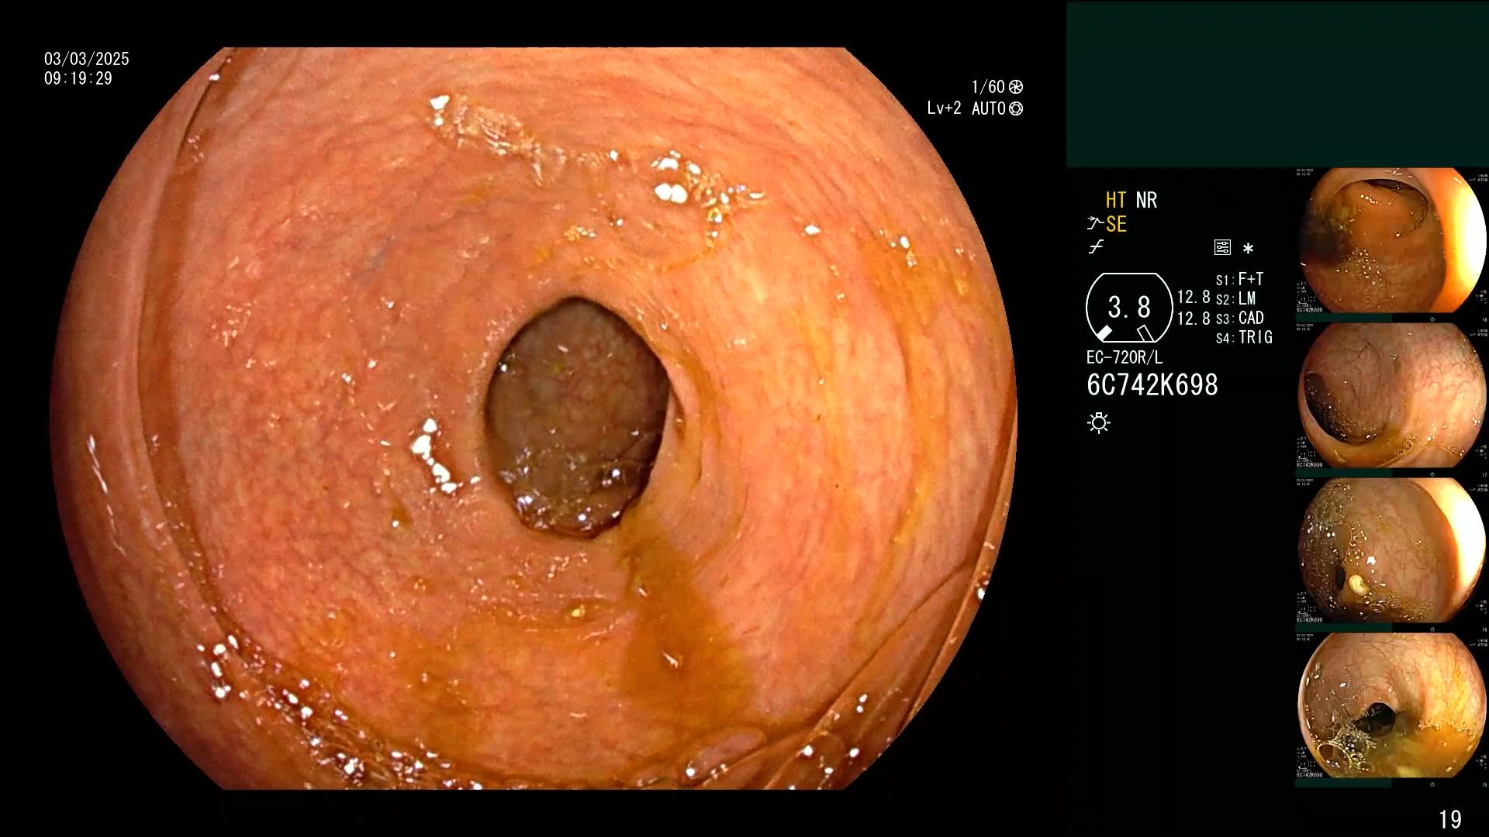1489x837 pixels.
Task: Click the shutter speed icon after 1/60
Action: pyautogui.click(x=1016, y=87)
